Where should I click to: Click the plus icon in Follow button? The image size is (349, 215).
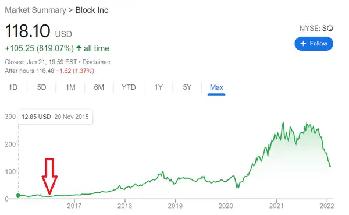click(x=303, y=44)
